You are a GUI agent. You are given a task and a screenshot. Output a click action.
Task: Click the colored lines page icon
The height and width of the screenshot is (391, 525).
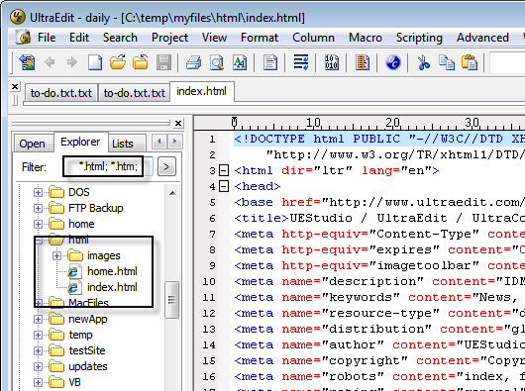tap(269, 62)
